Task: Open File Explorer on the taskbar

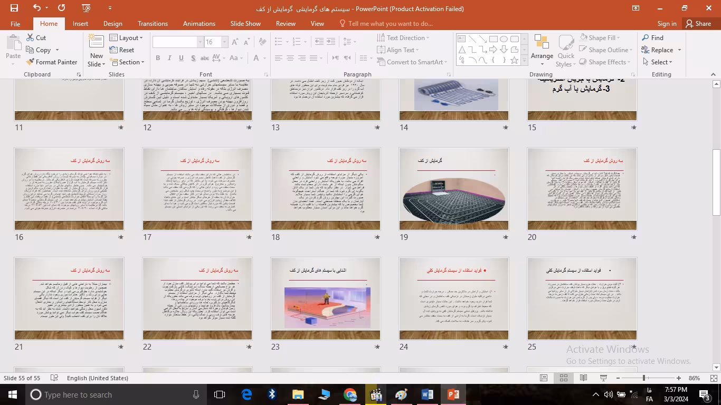Action: [x=298, y=394]
